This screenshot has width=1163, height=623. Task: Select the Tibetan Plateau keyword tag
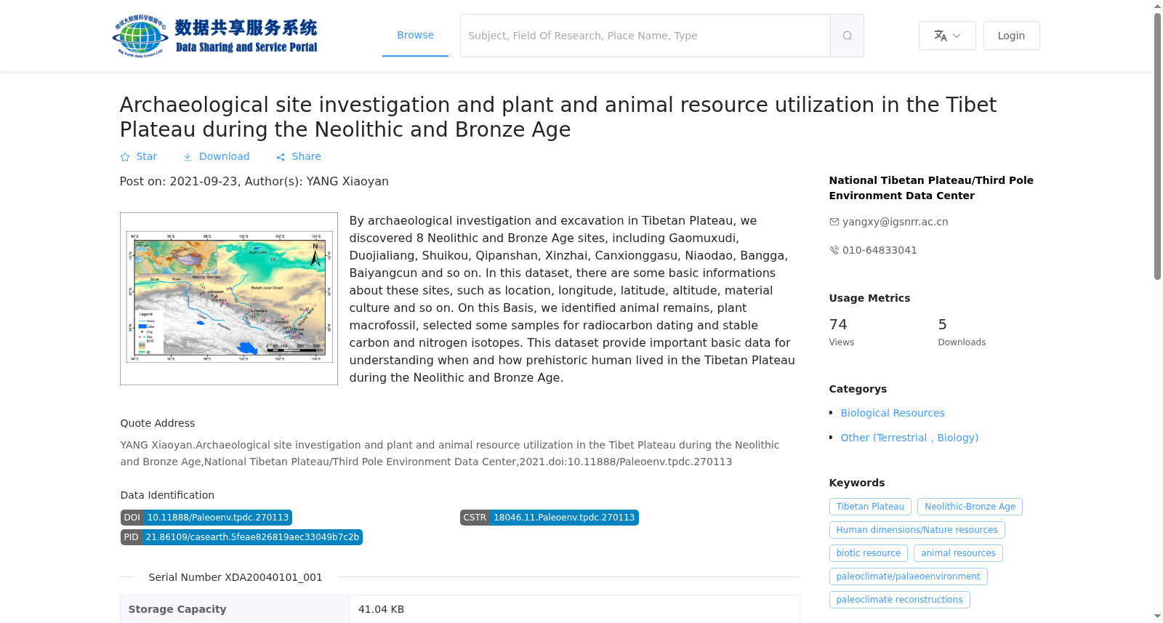pyautogui.click(x=870, y=507)
